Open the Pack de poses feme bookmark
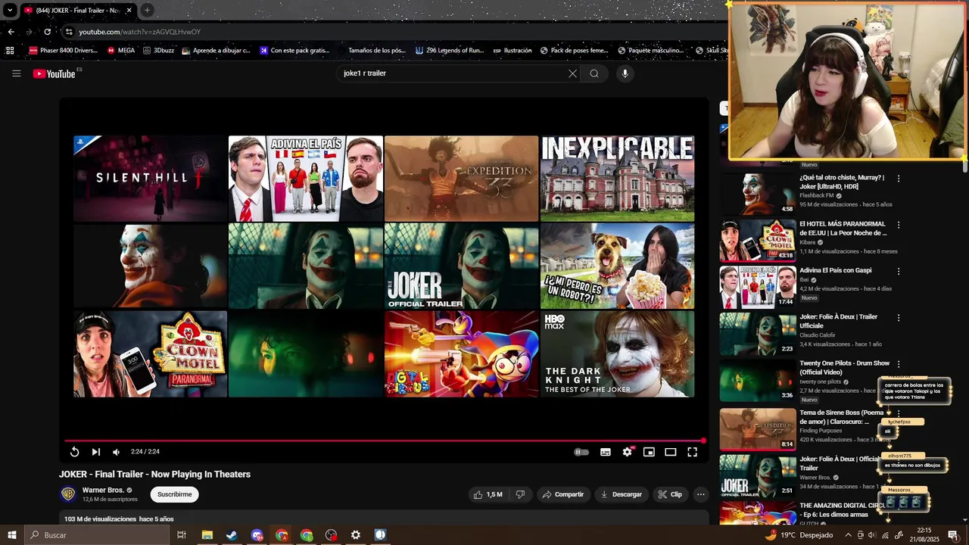Viewport: 969px width, 545px height. [575, 51]
